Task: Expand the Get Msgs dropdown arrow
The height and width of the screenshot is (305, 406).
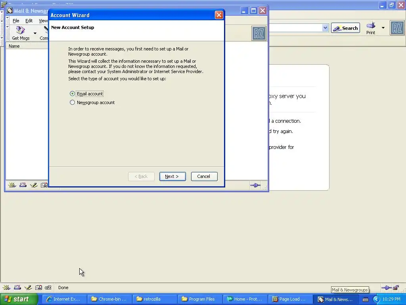Action: pyautogui.click(x=35, y=33)
